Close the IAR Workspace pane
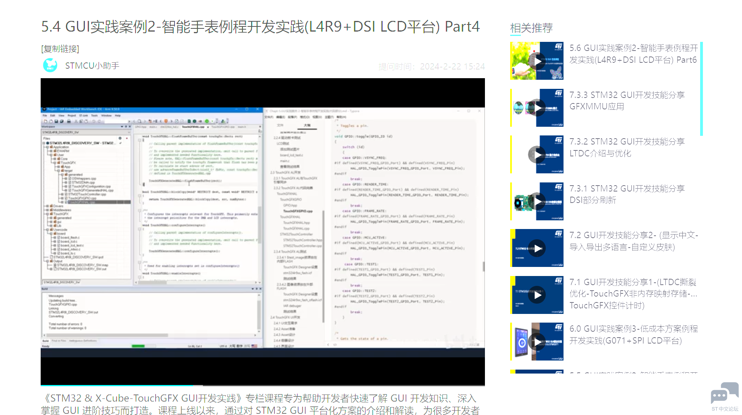 pyautogui.click(x=129, y=127)
